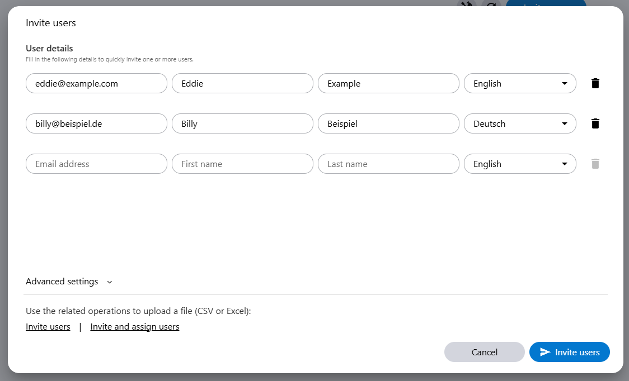Delete the billy@beispiel.de user row
This screenshot has width=629, height=381.
tap(595, 123)
